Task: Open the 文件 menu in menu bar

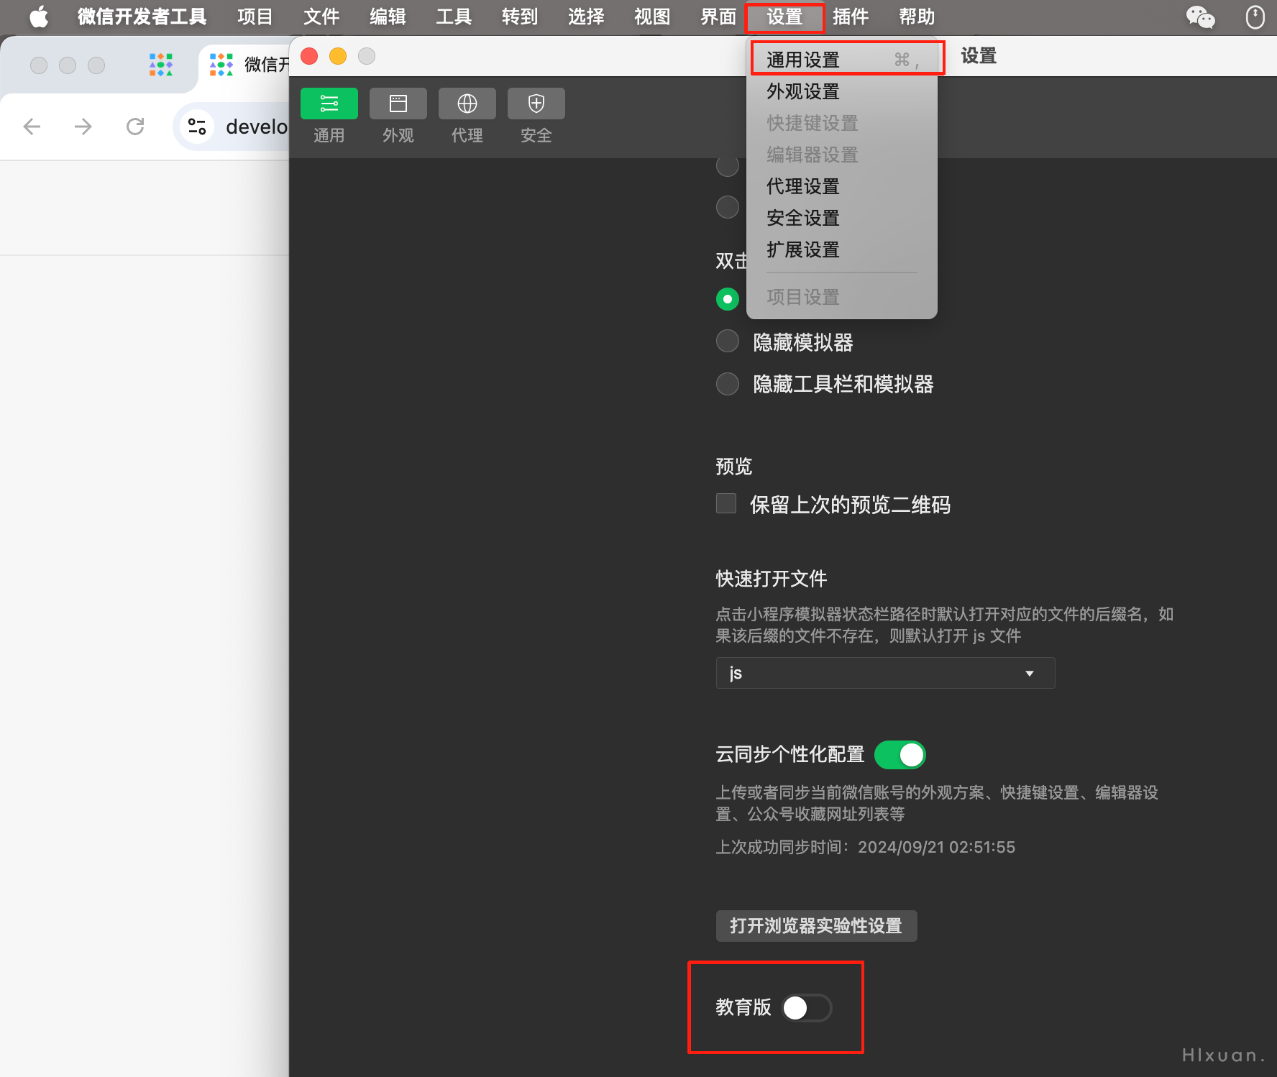Action: pyautogui.click(x=321, y=17)
